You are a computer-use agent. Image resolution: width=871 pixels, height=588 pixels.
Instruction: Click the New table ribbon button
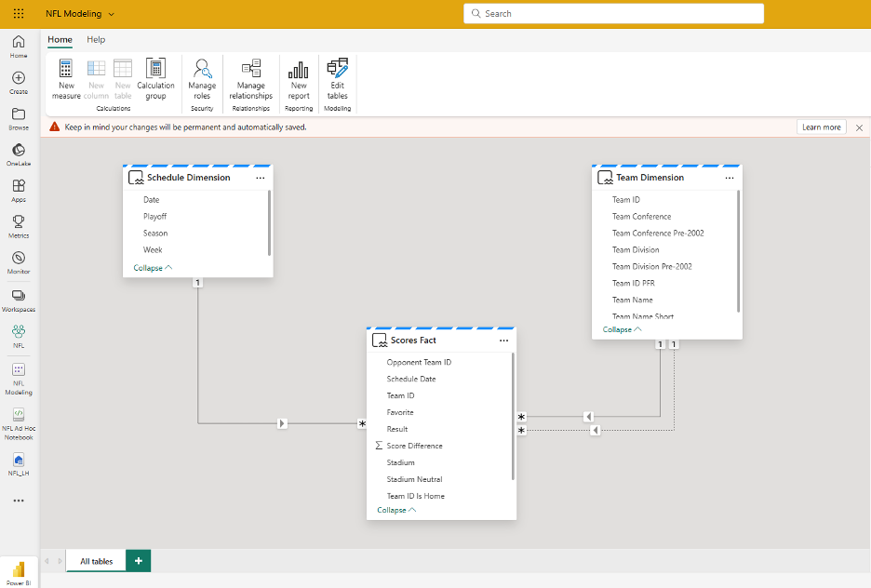coord(123,79)
